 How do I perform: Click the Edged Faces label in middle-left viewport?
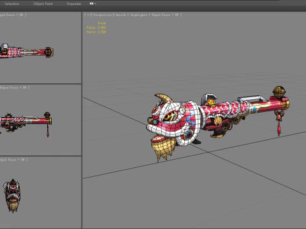(x=9, y=87)
